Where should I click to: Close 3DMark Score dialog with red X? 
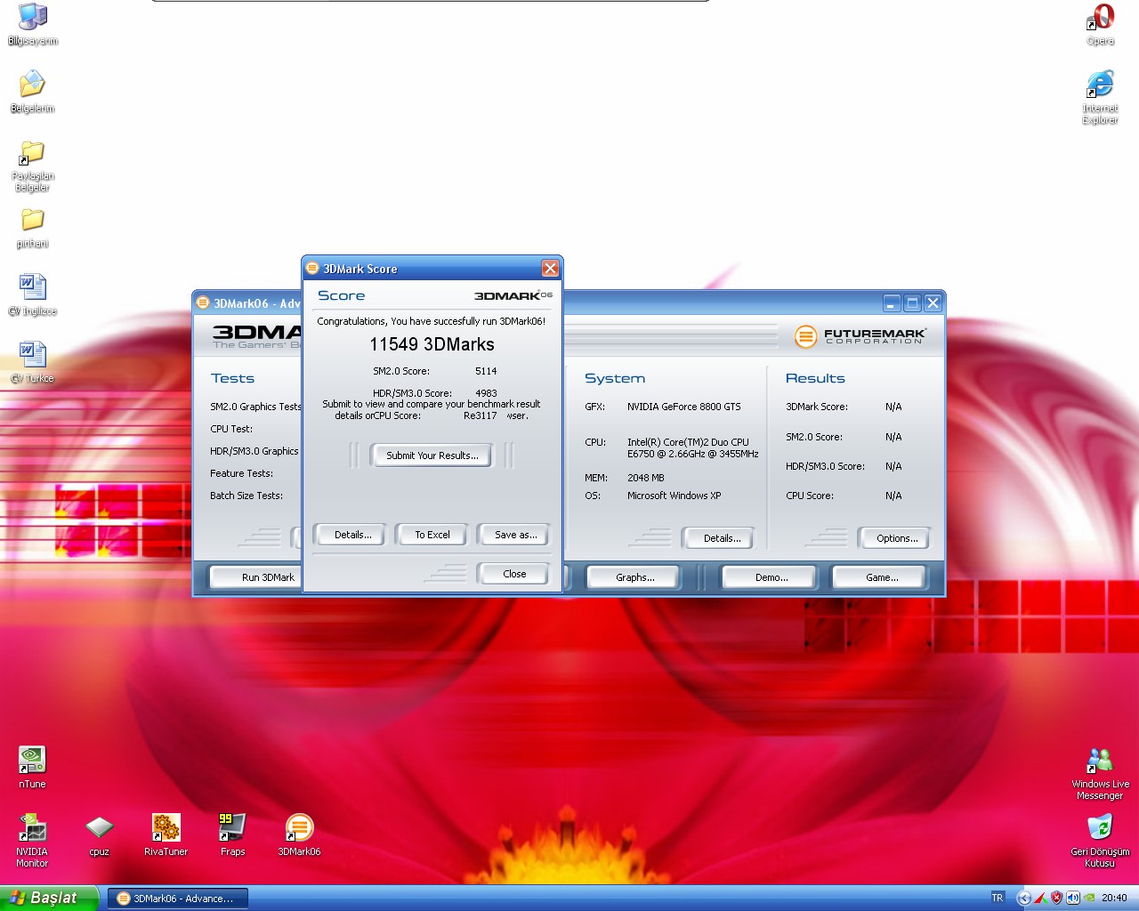pyautogui.click(x=550, y=269)
